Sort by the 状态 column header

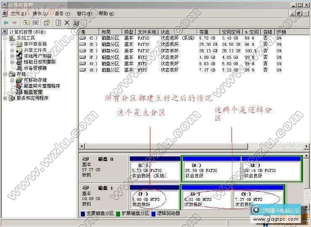coord(177,32)
